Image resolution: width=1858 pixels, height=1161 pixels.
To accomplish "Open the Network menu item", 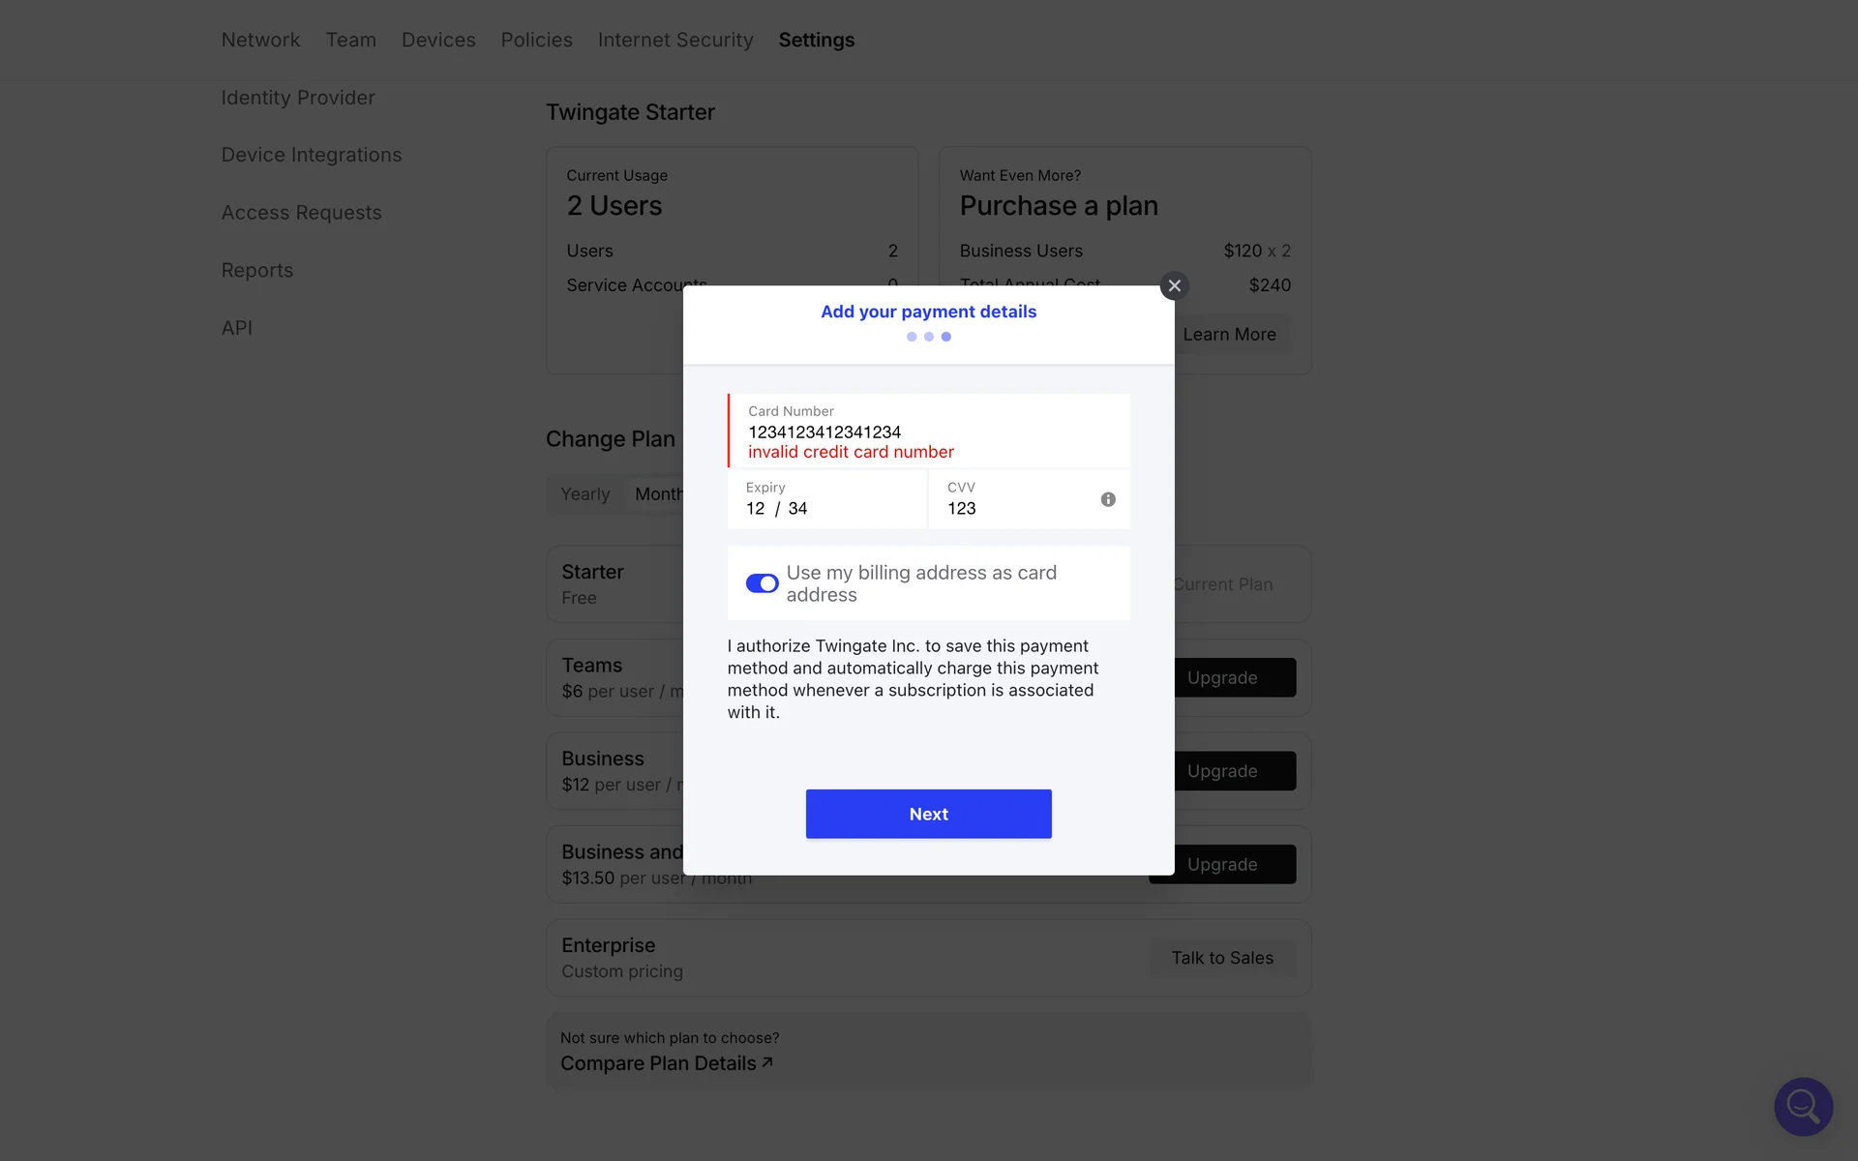I will click(260, 40).
